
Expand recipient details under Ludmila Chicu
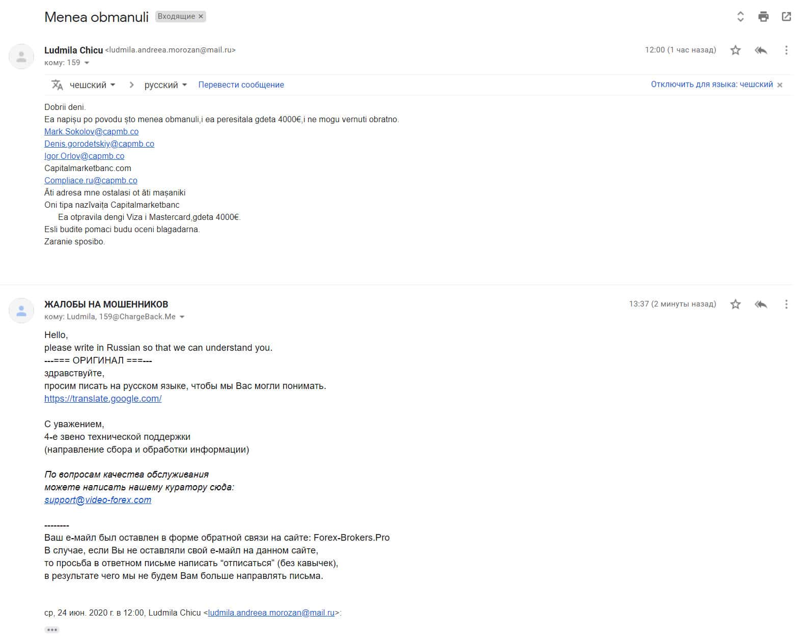87,63
